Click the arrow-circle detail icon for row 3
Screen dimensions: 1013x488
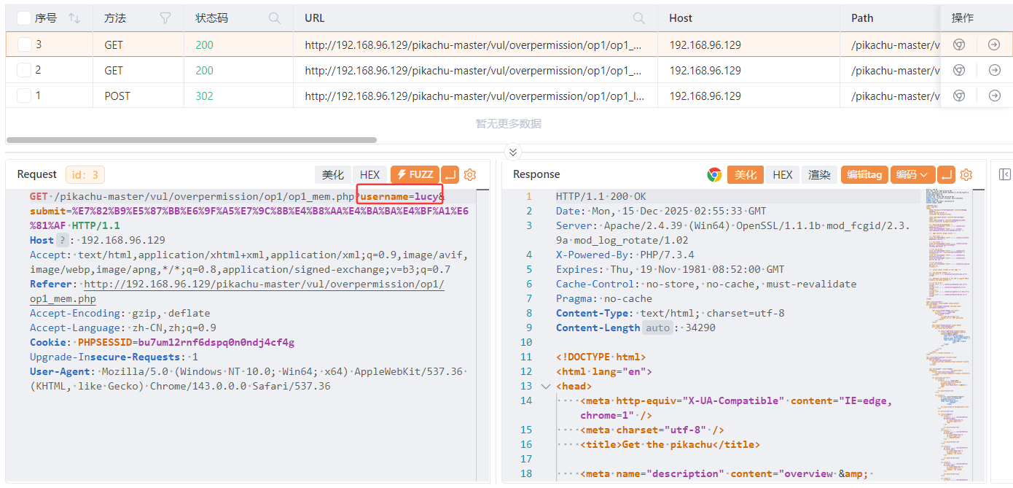pos(994,44)
